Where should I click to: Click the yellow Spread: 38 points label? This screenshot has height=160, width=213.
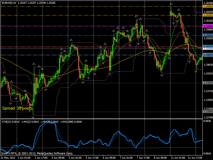[17, 108]
